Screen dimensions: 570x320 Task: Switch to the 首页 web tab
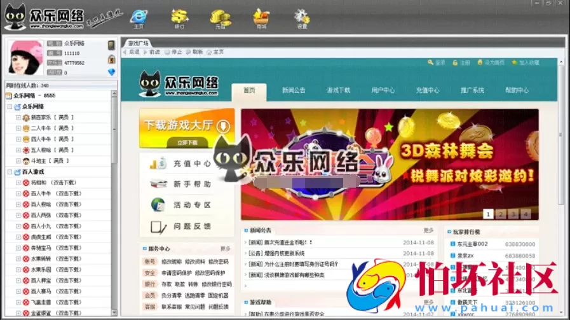click(x=249, y=90)
